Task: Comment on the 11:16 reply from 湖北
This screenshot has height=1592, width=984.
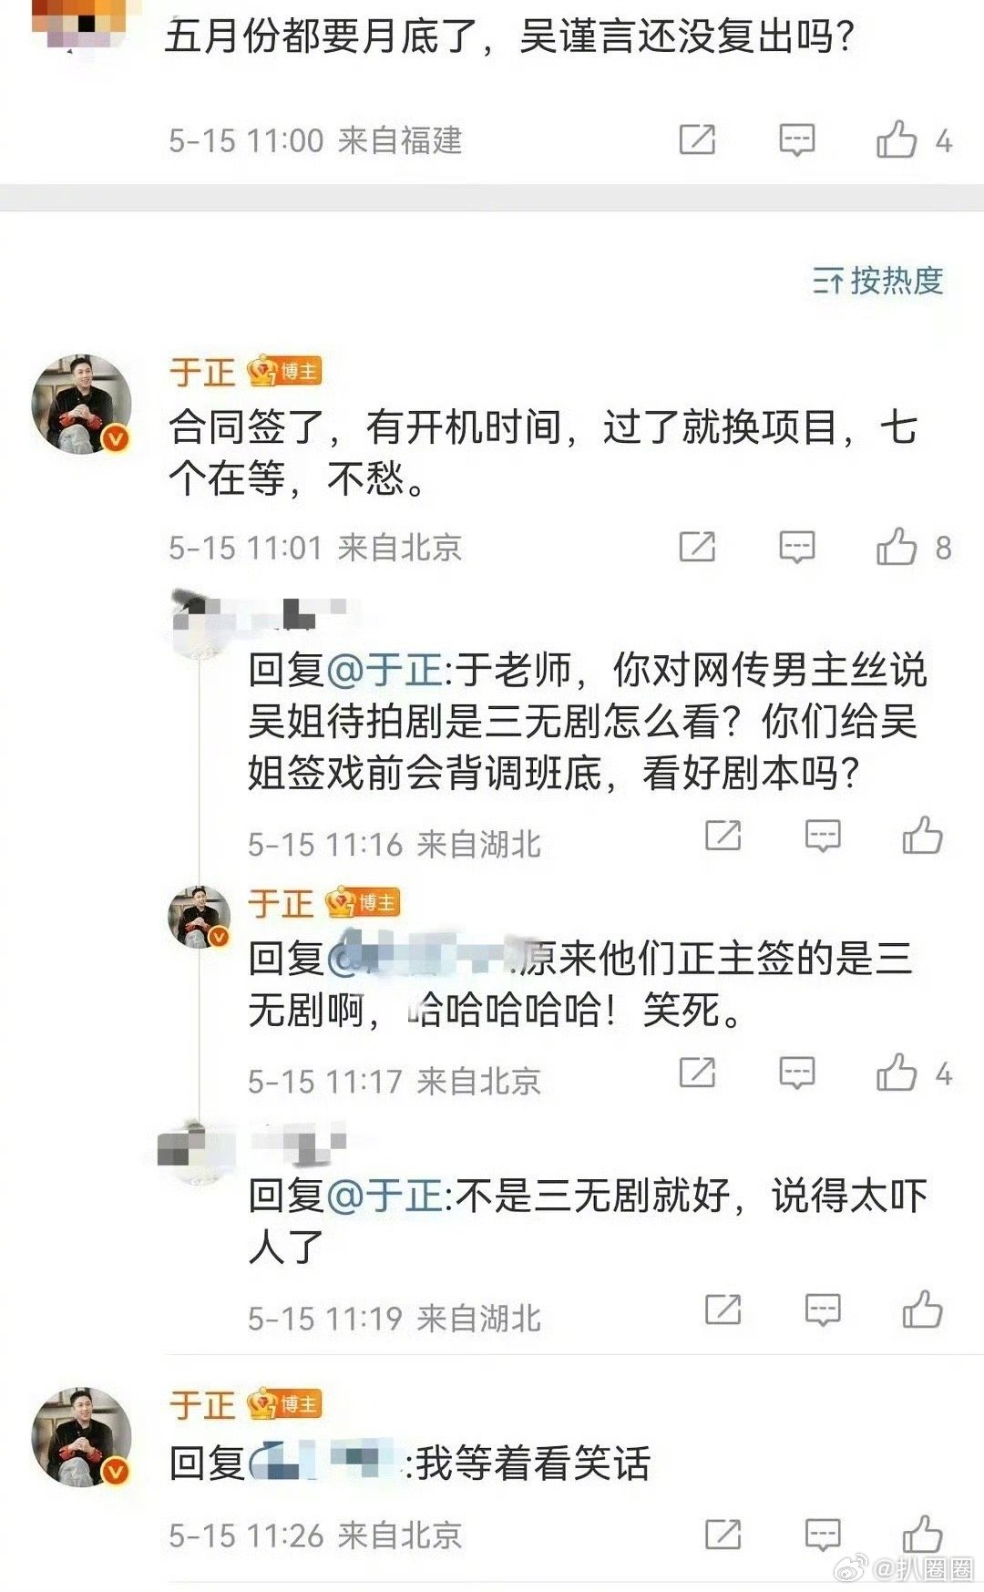Action: pos(823,836)
